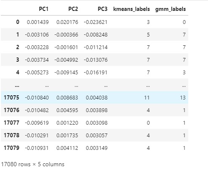The width and height of the screenshot is (208, 170).
Task: Click gmm label 13 in highlighted row
Action: pyautogui.click(x=183, y=97)
